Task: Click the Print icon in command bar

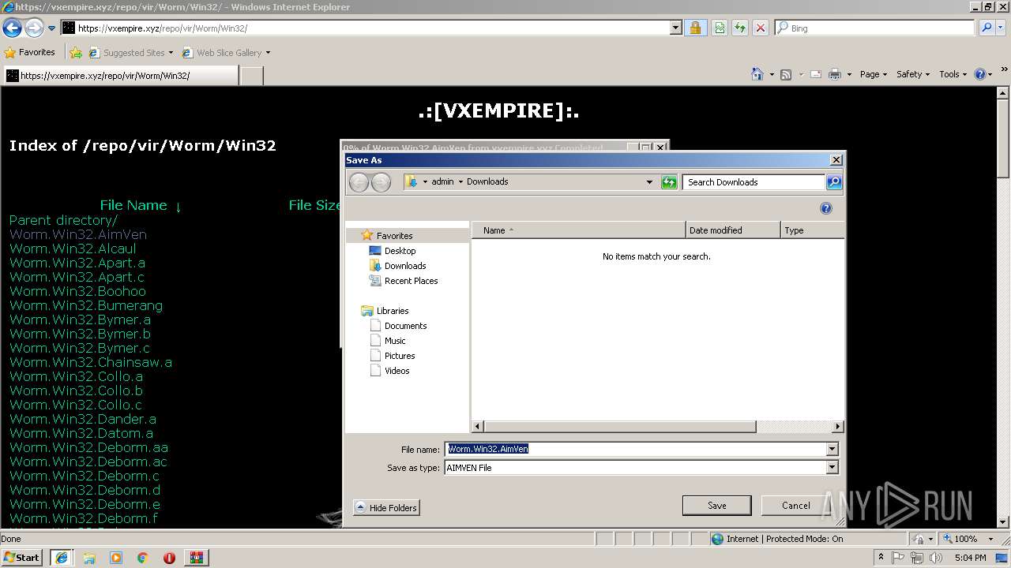Action: coord(835,74)
